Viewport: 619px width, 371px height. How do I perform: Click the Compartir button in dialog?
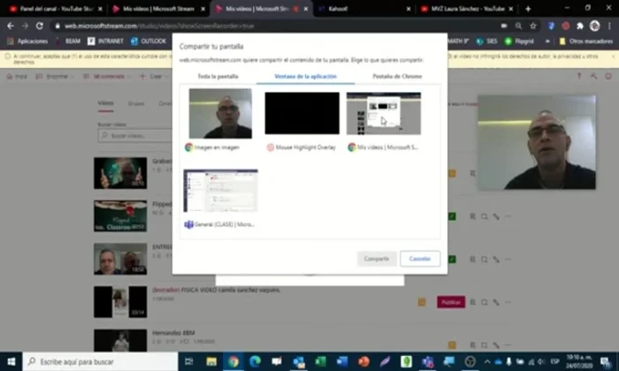click(377, 259)
